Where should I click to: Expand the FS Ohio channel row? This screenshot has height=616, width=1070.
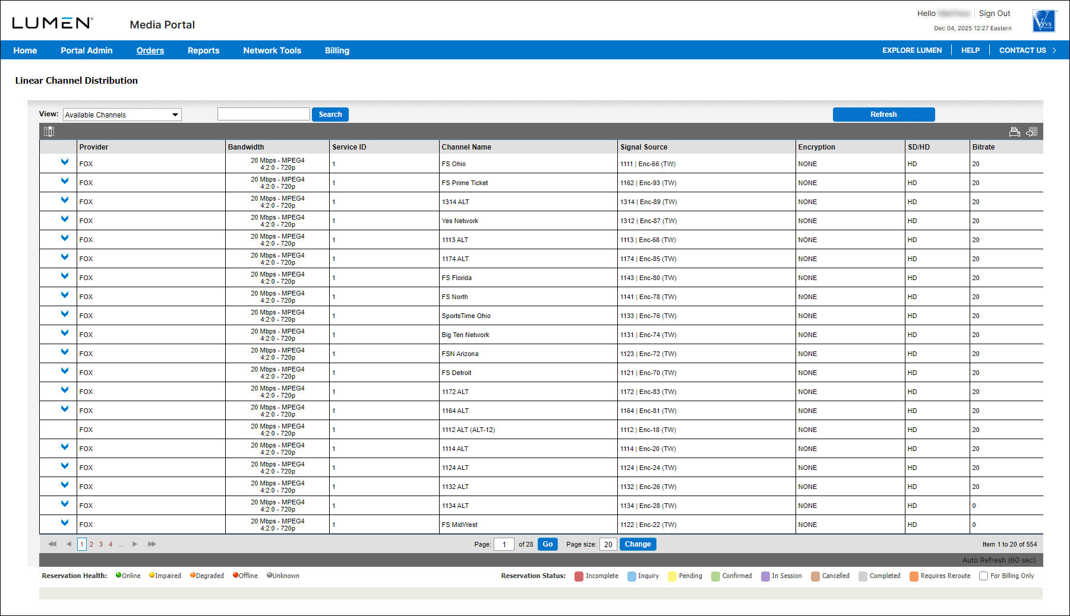(x=64, y=162)
